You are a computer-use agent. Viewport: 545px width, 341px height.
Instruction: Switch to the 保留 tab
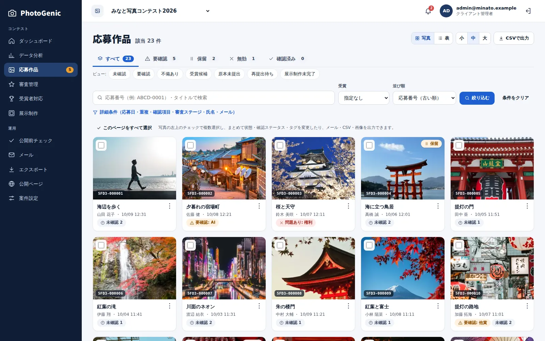pos(202,59)
